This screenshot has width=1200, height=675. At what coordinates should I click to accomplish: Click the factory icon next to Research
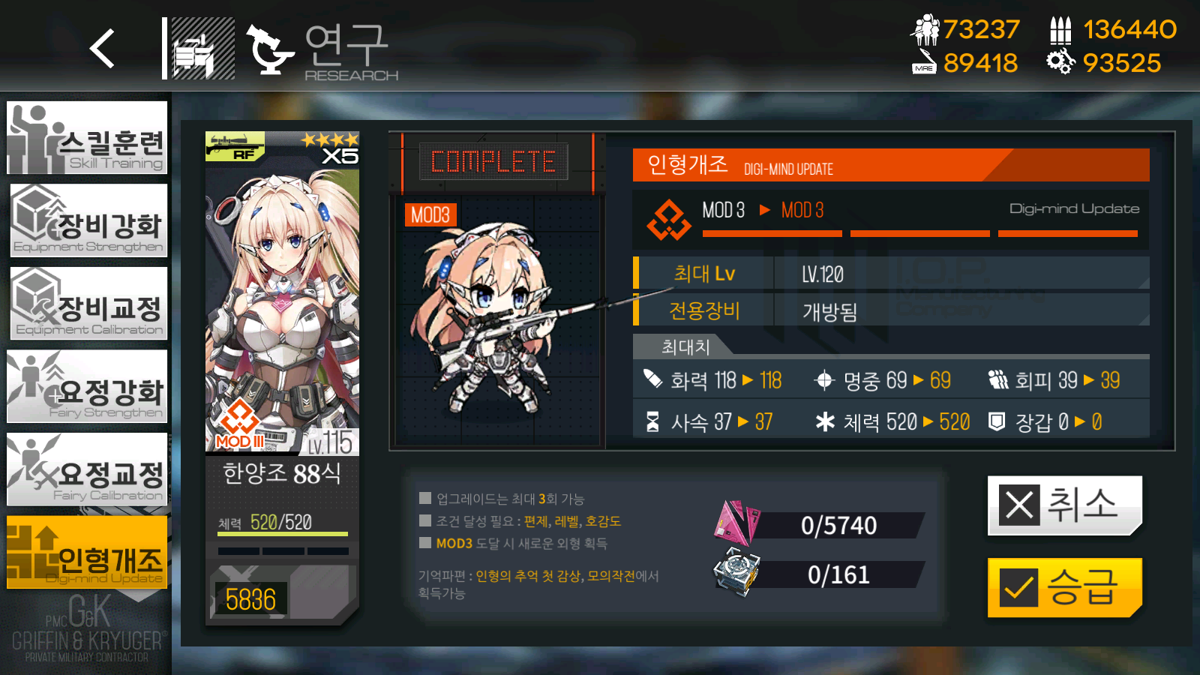202,49
